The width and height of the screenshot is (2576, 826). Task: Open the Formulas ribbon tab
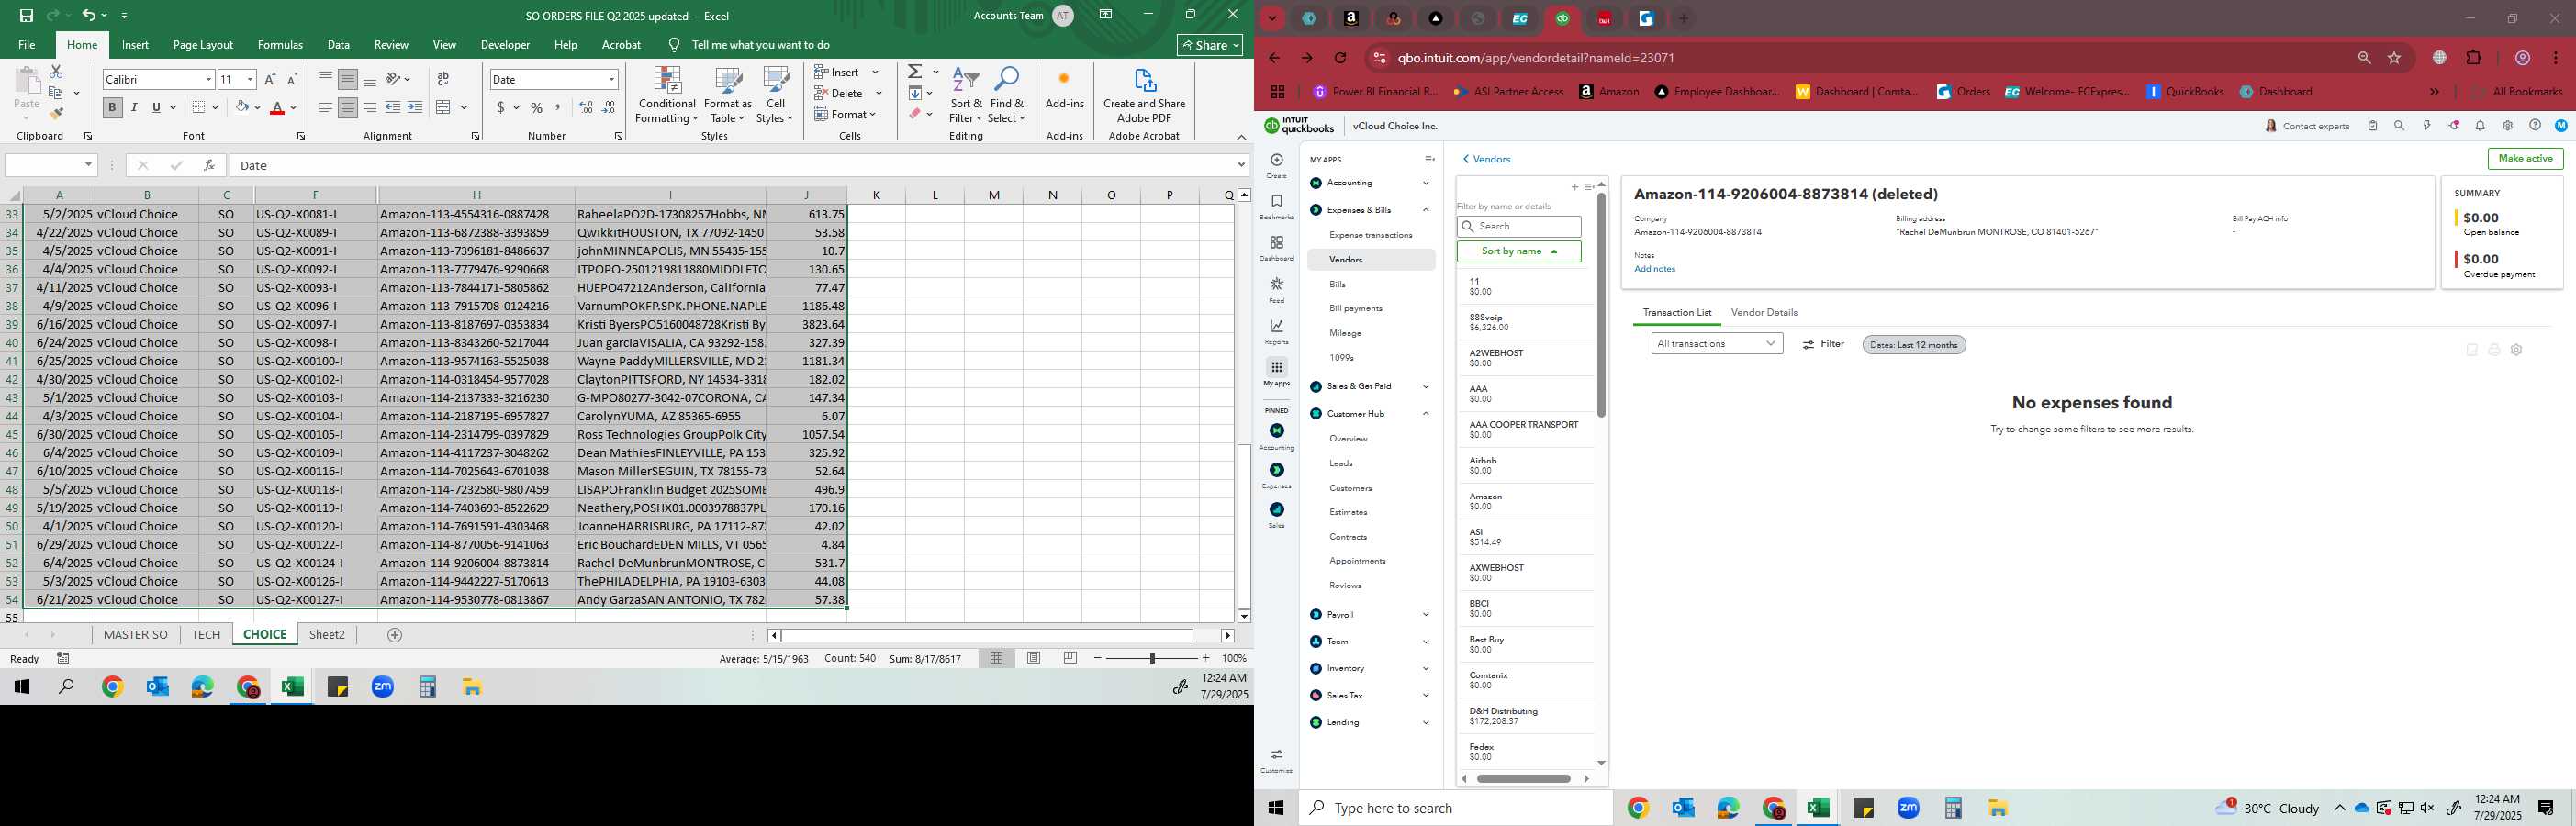[x=280, y=45]
